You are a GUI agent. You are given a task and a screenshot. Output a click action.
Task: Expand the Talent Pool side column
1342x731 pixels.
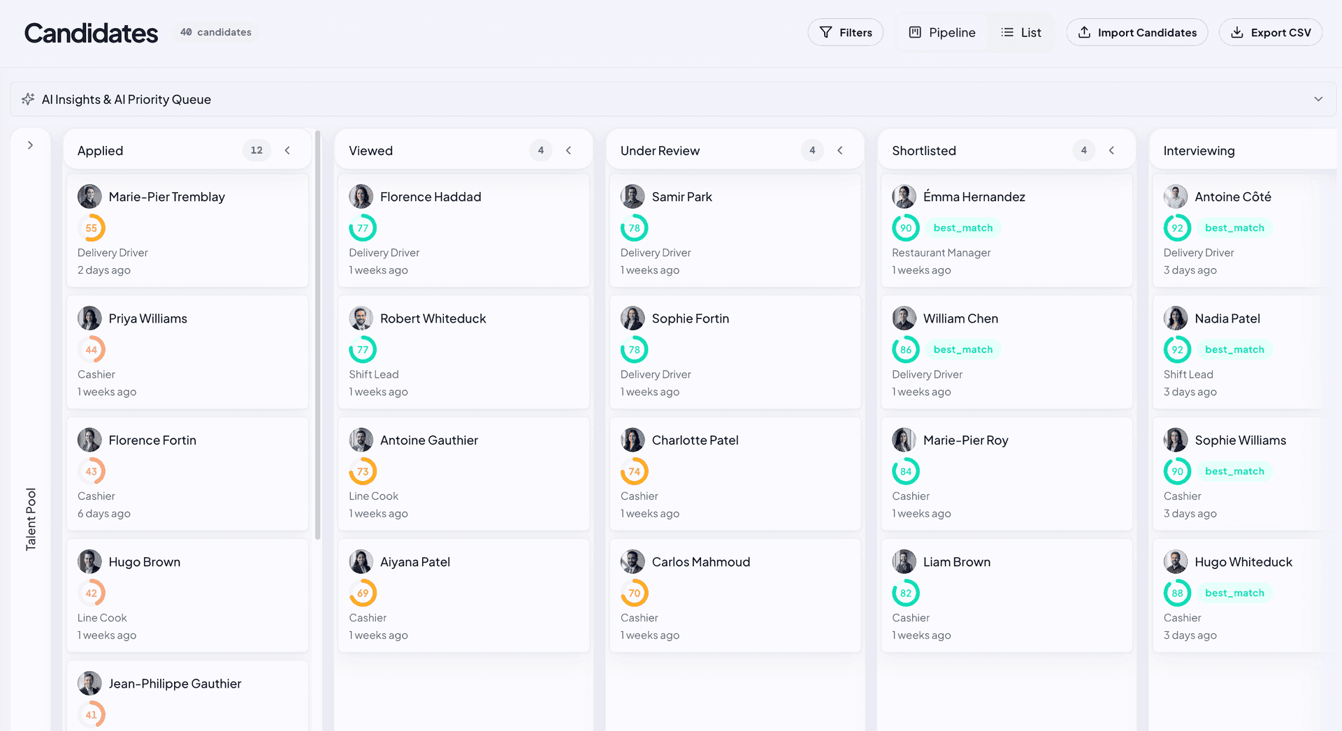coord(30,145)
